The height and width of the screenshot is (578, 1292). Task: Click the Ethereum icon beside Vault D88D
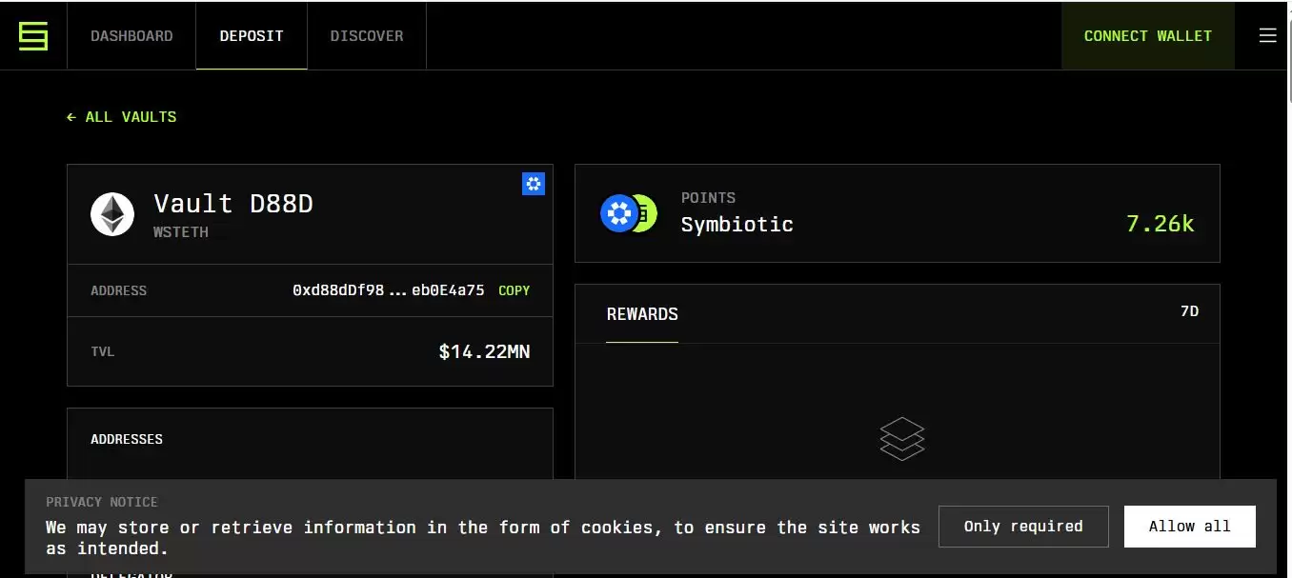(112, 214)
